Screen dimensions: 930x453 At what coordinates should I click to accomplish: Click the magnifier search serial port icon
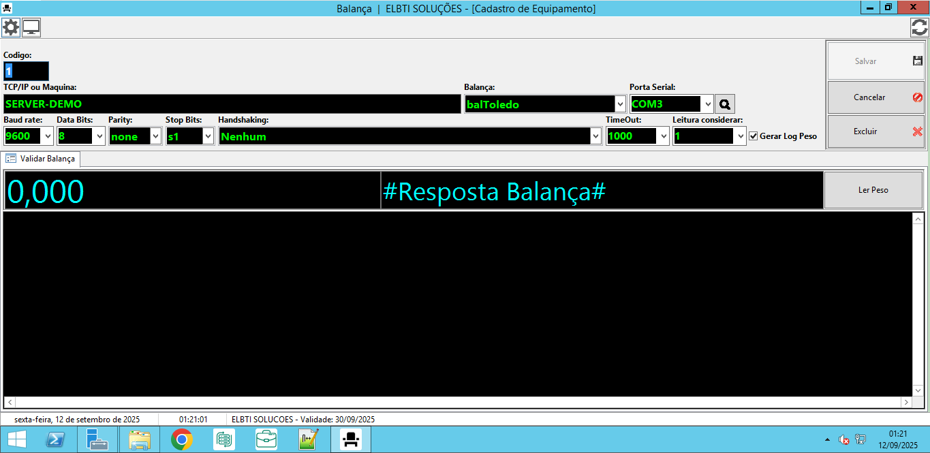tap(725, 104)
